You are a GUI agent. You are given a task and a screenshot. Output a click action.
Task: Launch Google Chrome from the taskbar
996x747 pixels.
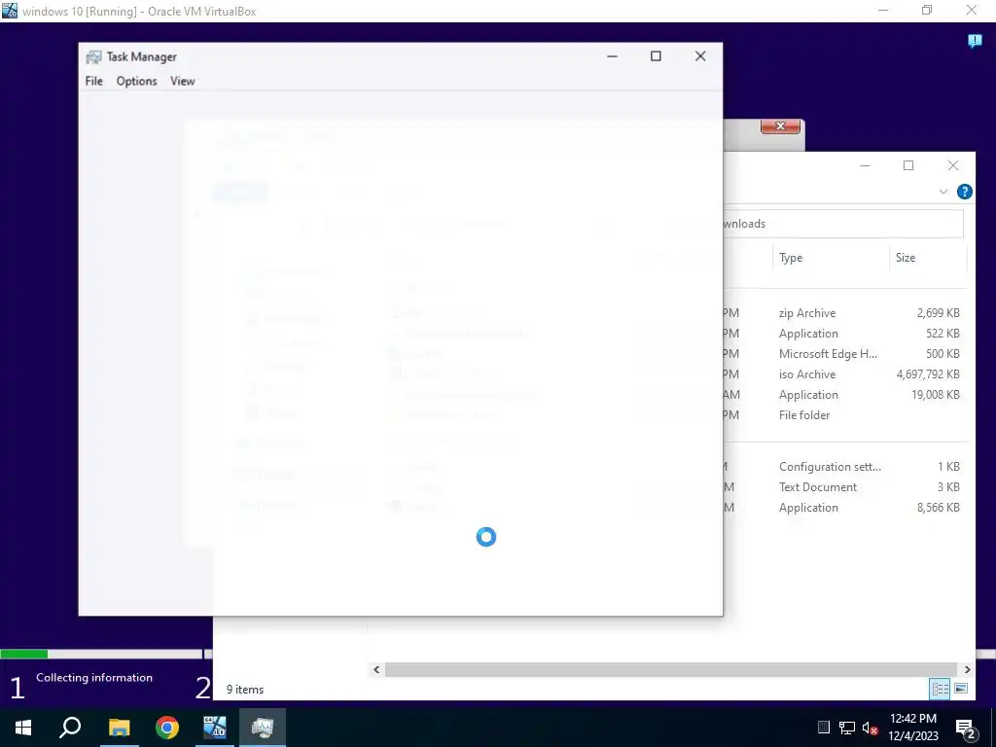coord(167,728)
